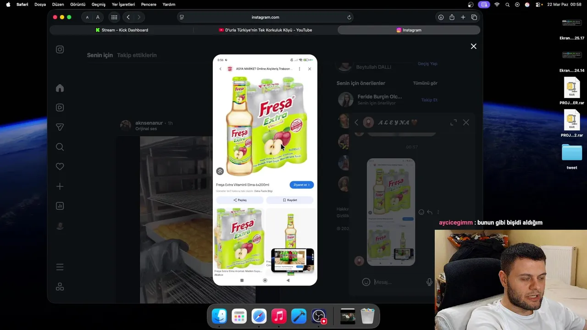Open Spotlight search in menu bar
587x330 pixels.
click(507, 4)
